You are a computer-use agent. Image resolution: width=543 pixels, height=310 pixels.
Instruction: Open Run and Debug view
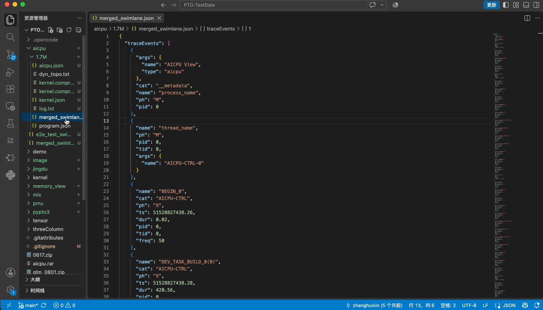11,72
